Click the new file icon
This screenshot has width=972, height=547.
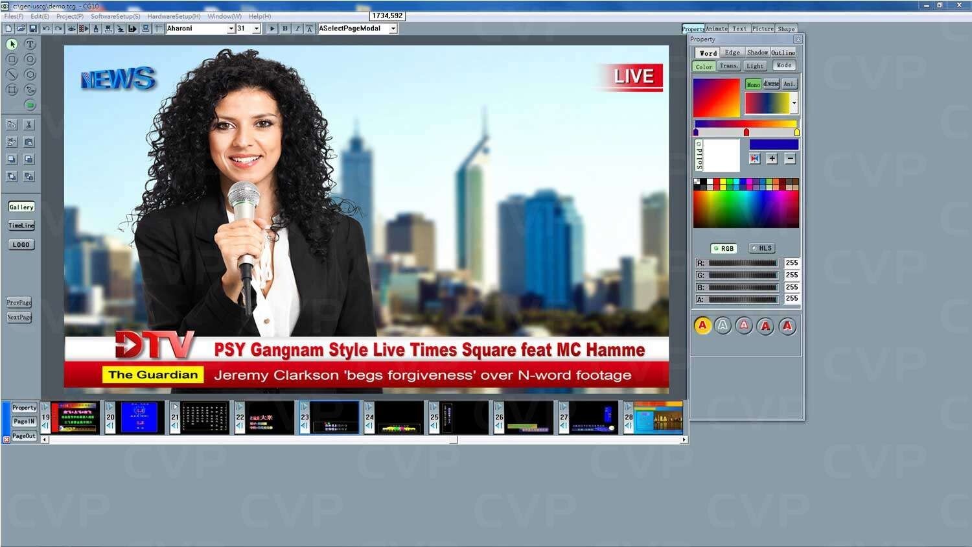click(x=8, y=29)
